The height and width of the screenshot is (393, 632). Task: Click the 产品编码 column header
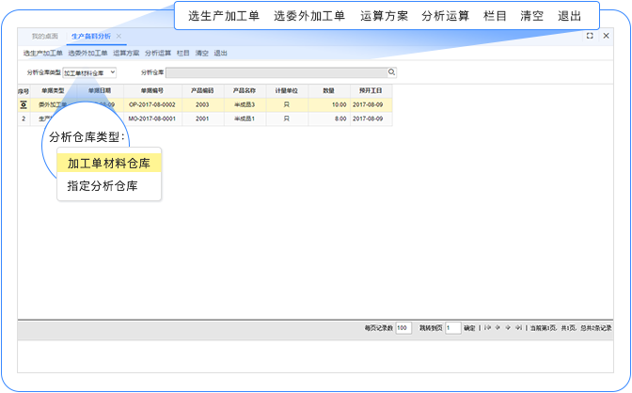203,91
